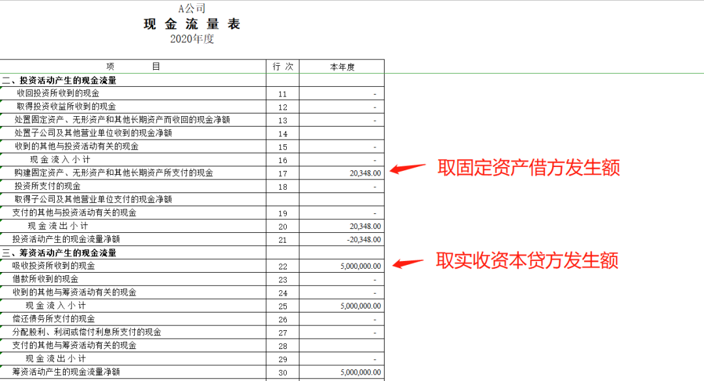Viewport: 704px width, 381px height.
Task: Click line number 28 cell
Action: click(282, 346)
